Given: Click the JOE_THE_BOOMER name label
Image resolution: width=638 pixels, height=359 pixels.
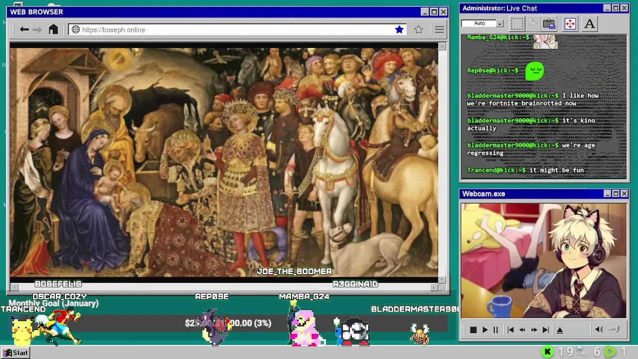Looking at the screenshot, I should click(x=294, y=272).
